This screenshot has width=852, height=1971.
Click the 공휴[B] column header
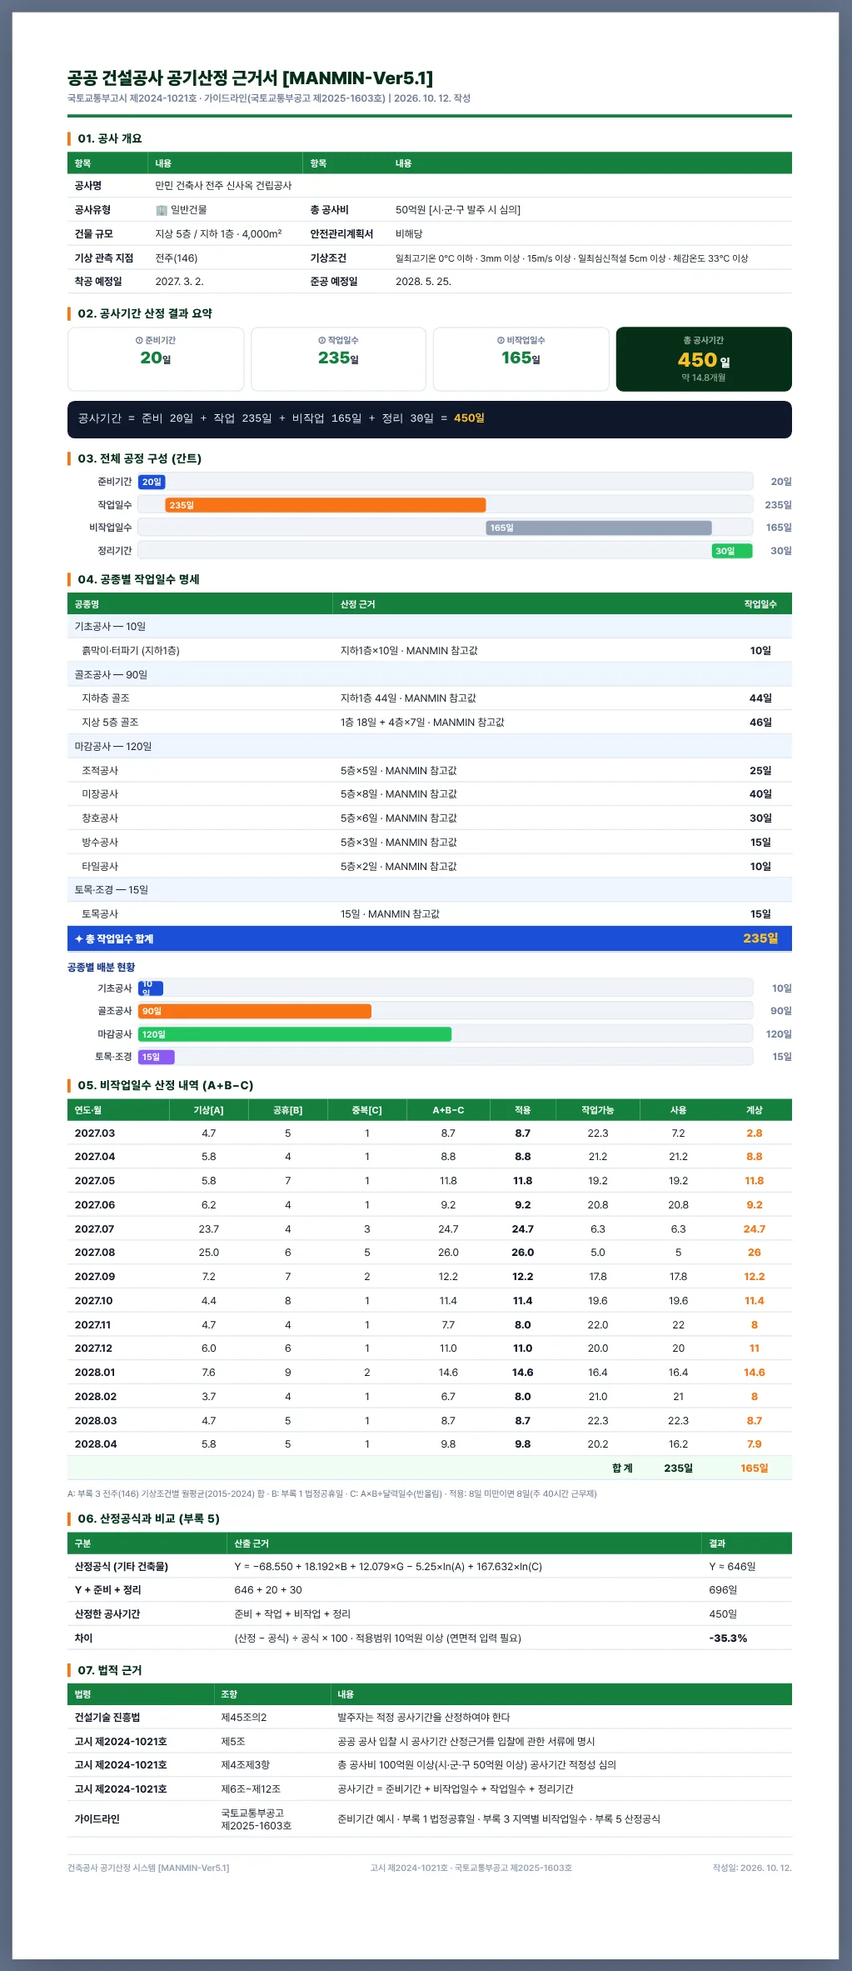(x=288, y=1110)
